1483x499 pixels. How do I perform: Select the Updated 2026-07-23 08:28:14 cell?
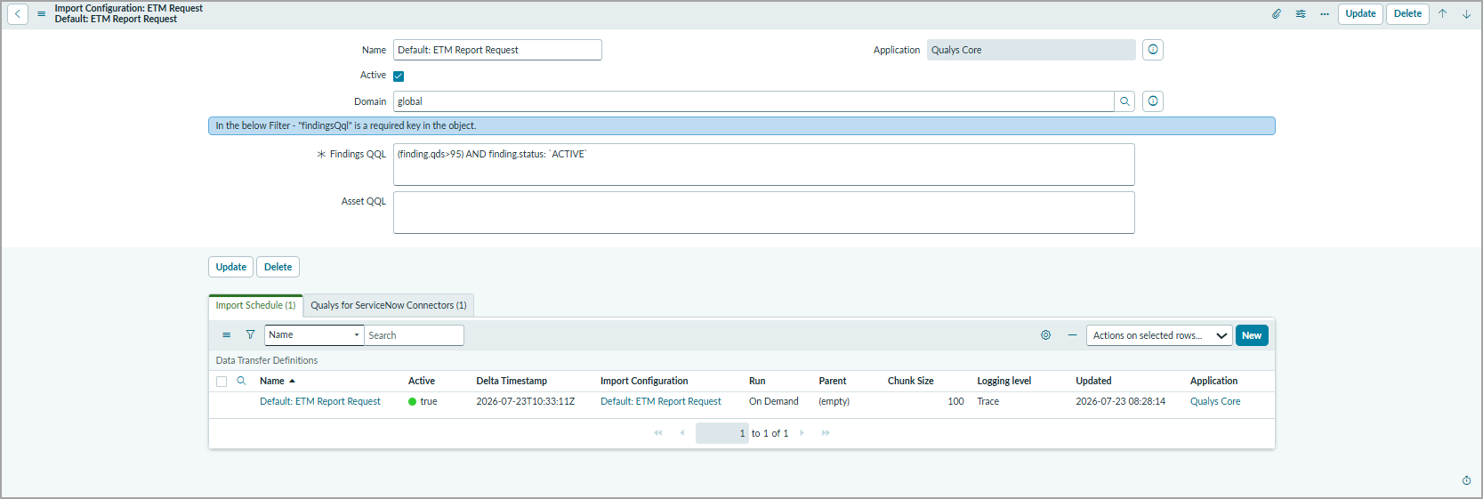[1120, 401]
